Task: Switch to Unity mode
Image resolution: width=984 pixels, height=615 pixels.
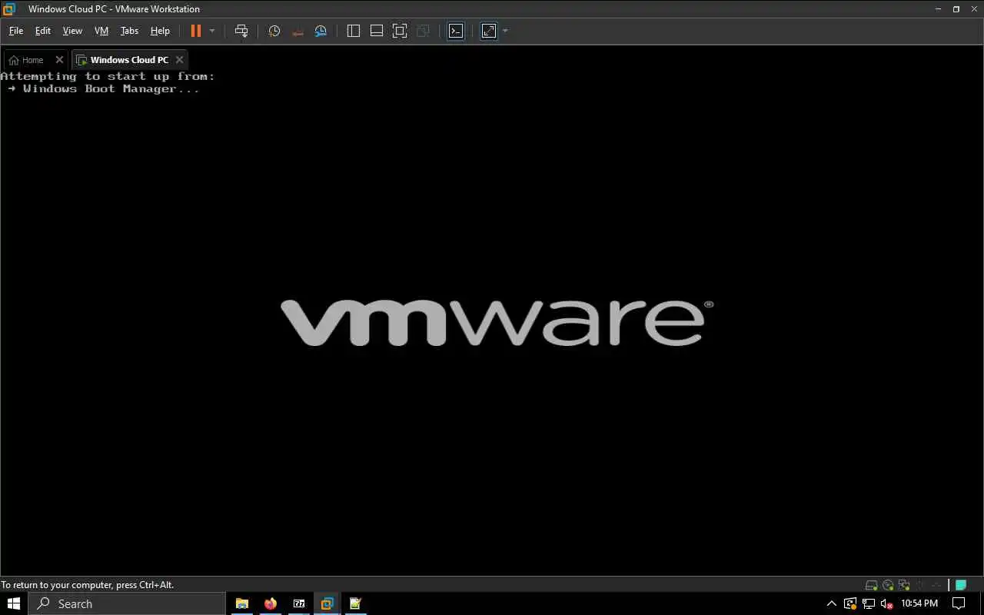Action: pos(423,31)
